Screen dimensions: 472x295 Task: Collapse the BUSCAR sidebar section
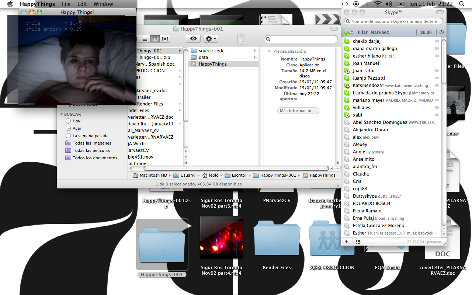[x=61, y=114]
